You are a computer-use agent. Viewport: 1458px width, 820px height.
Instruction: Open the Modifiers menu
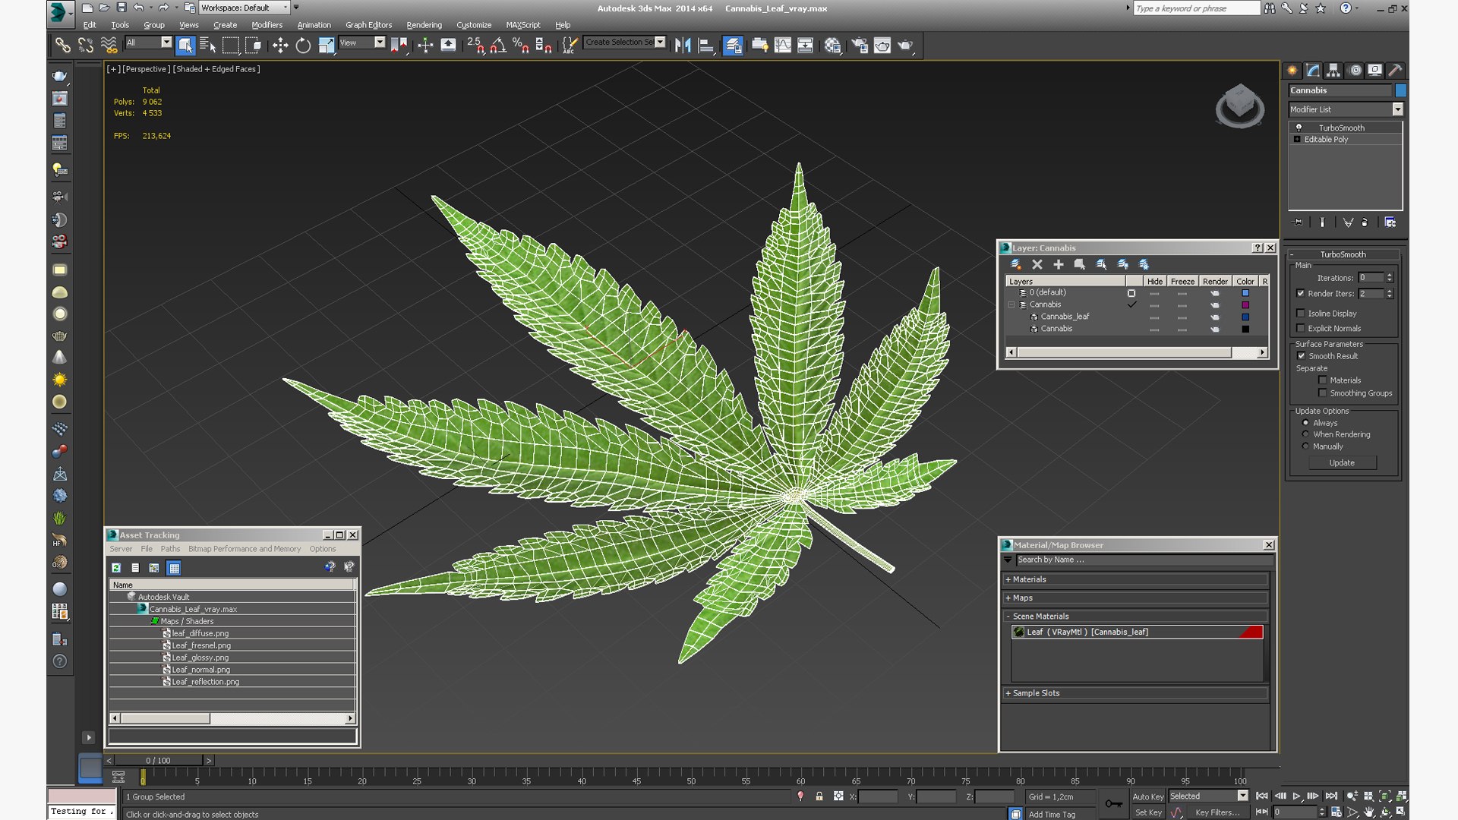267,25
